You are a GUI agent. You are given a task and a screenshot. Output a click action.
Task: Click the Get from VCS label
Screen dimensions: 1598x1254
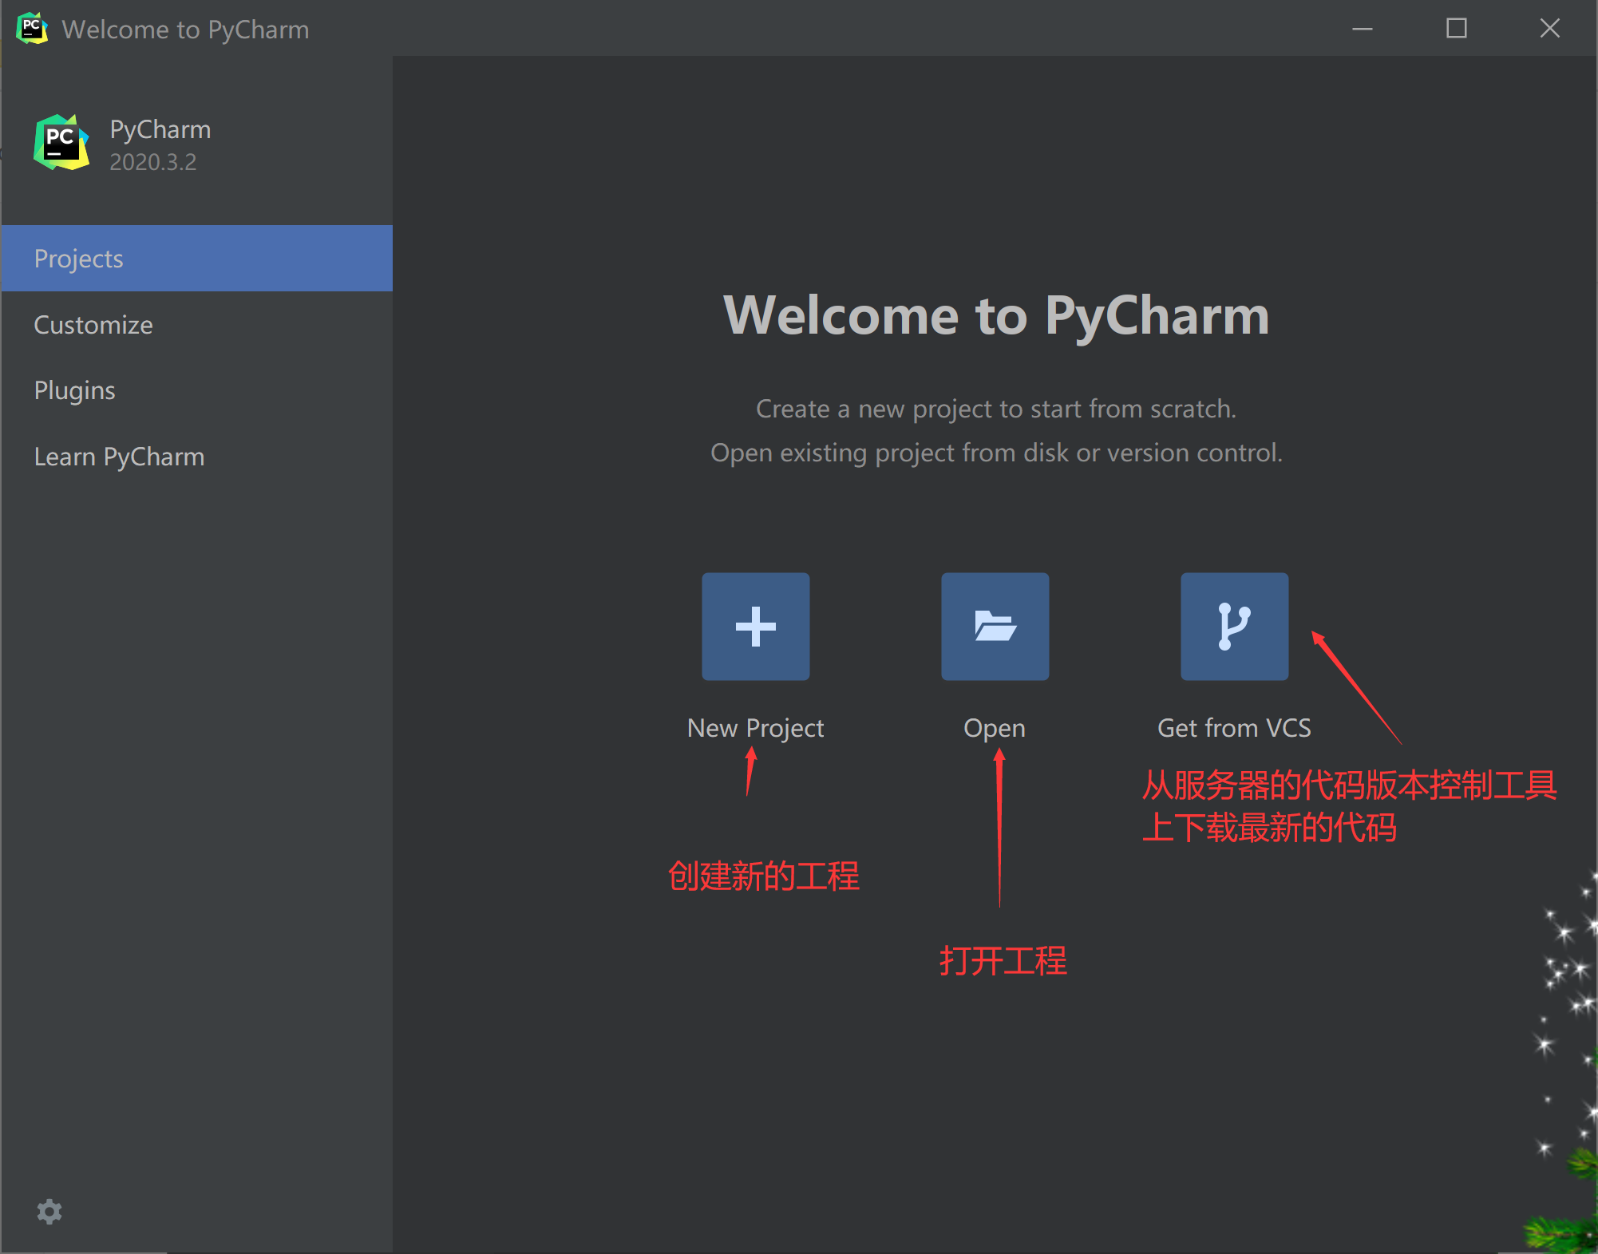tap(1234, 728)
